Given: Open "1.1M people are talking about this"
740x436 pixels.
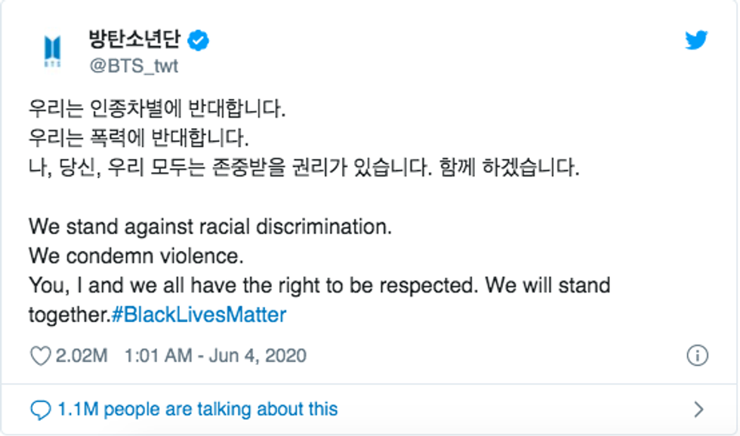Looking at the screenshot, I should (198, 410).
